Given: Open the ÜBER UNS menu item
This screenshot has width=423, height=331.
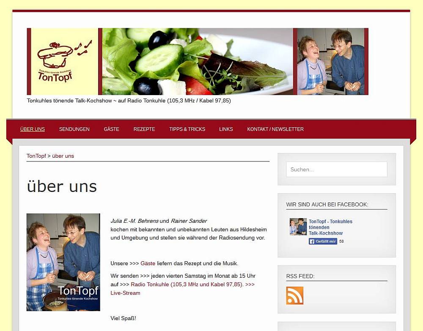Looking at the screenshot, I should click(33, 129).
